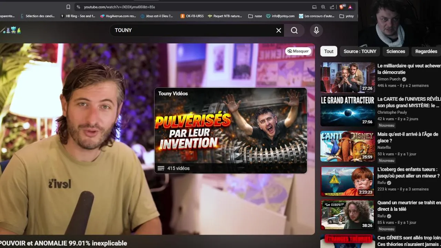The image size is (441, 248).
Task: Click the '415 vidéos' playlist label
Action: point(178,168)
